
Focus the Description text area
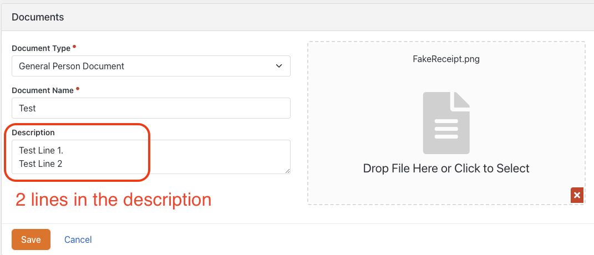click(151, 157)
